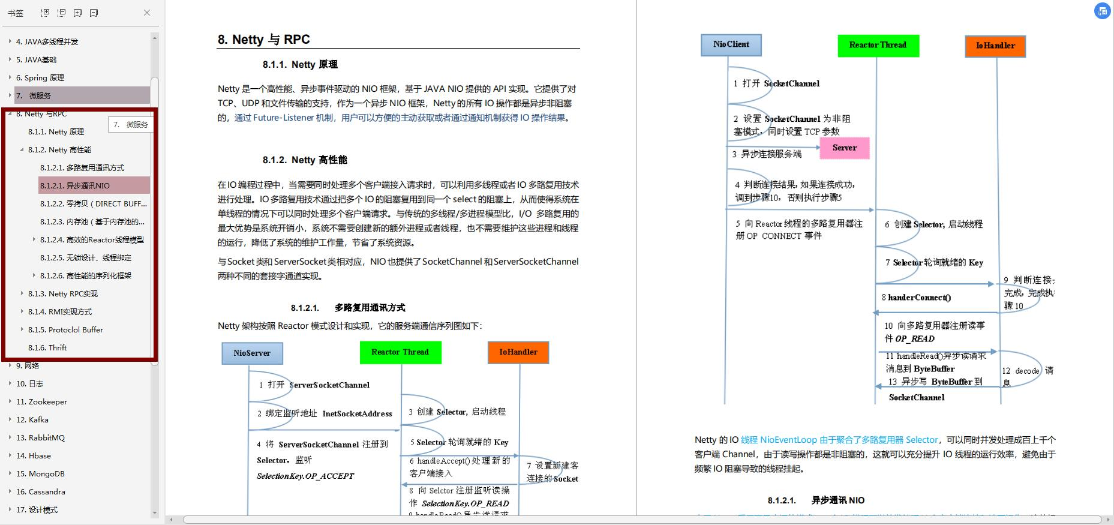Image resolution: width=1114 pixels, height=525 pixels.
Task: Expand 8.1.2.6. 高性能的序列化框架 node
Action: (34, 275)
